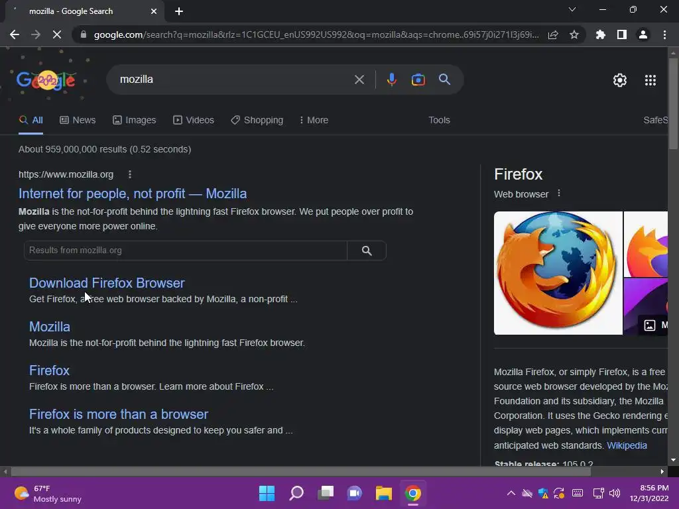Open the Wikipedia link in Firefox panel
The width and height of the screenshot is (679, 509).
point(627,445)
